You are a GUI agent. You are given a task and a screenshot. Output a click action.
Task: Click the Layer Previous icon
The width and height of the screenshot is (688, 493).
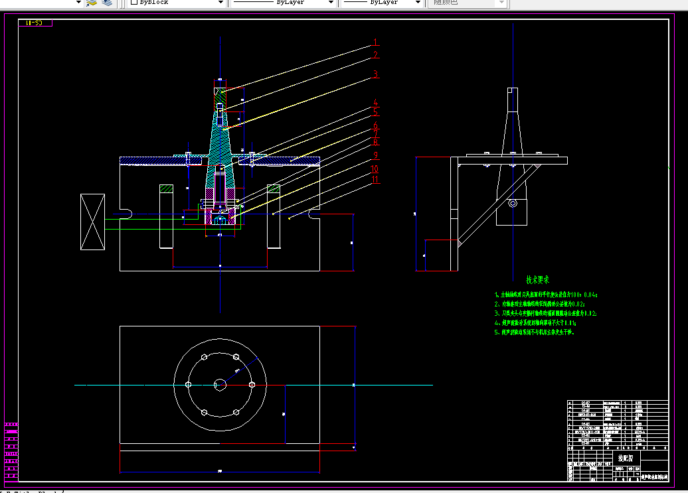click(x=91, y=3)
